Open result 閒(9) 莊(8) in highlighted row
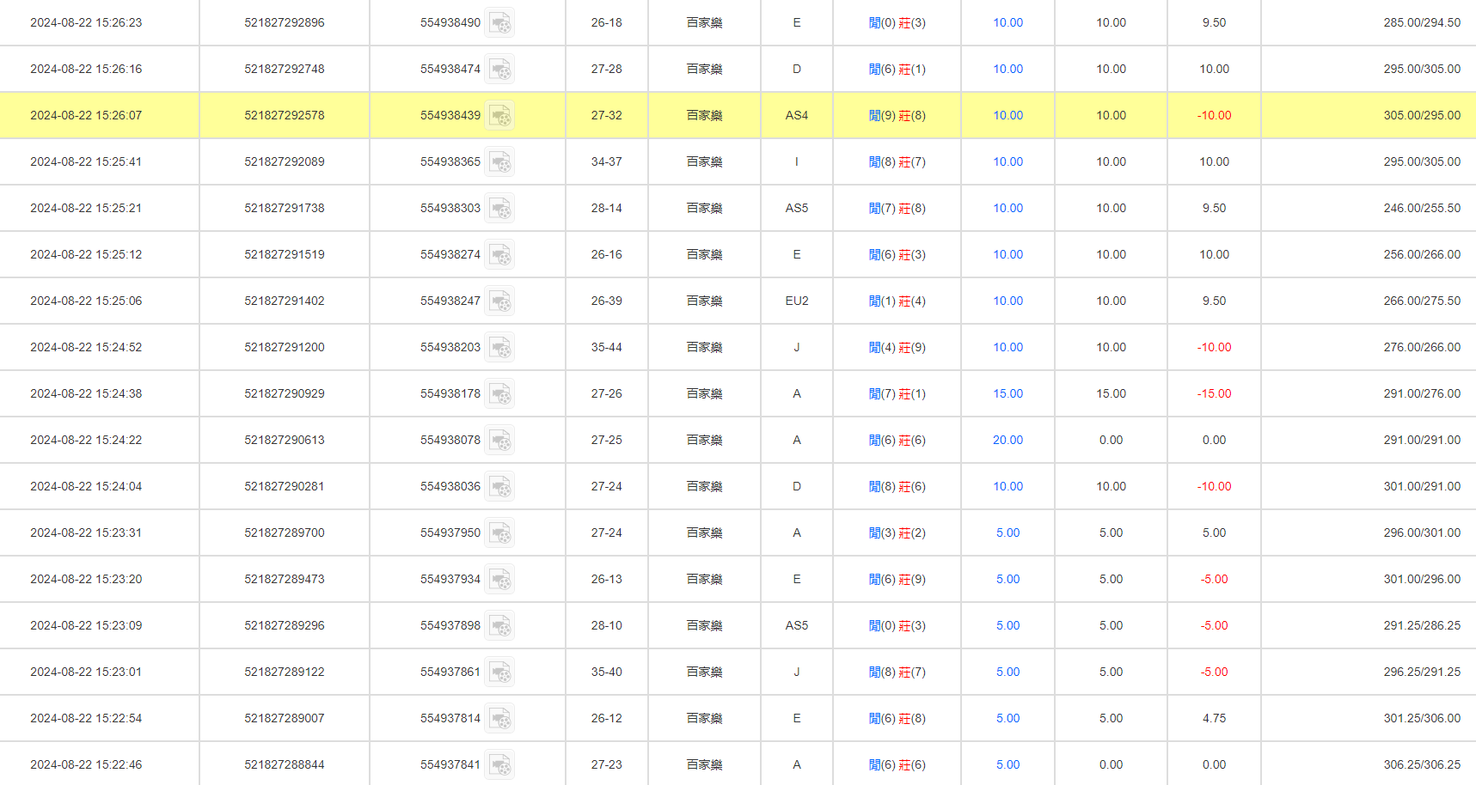The width and height of the screenshot is (1476, 785). pyautogui.click(x=897, y=115)
